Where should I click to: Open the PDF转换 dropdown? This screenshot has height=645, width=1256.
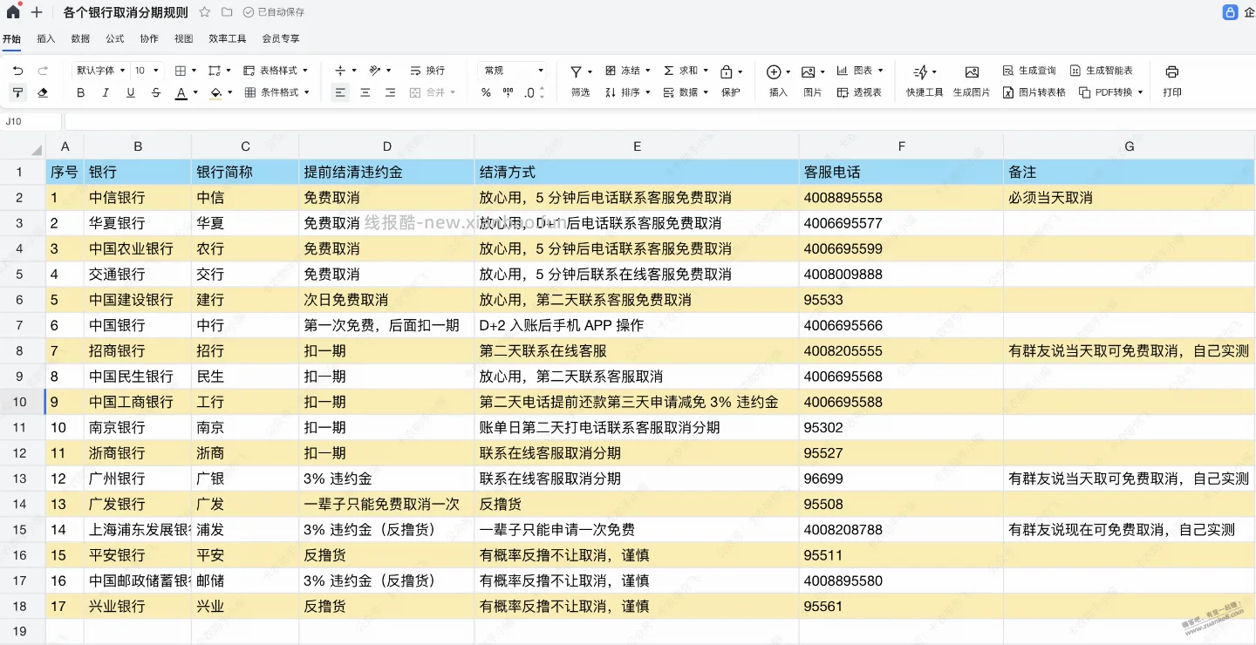pyautogui.click(x=1110, y=92)
